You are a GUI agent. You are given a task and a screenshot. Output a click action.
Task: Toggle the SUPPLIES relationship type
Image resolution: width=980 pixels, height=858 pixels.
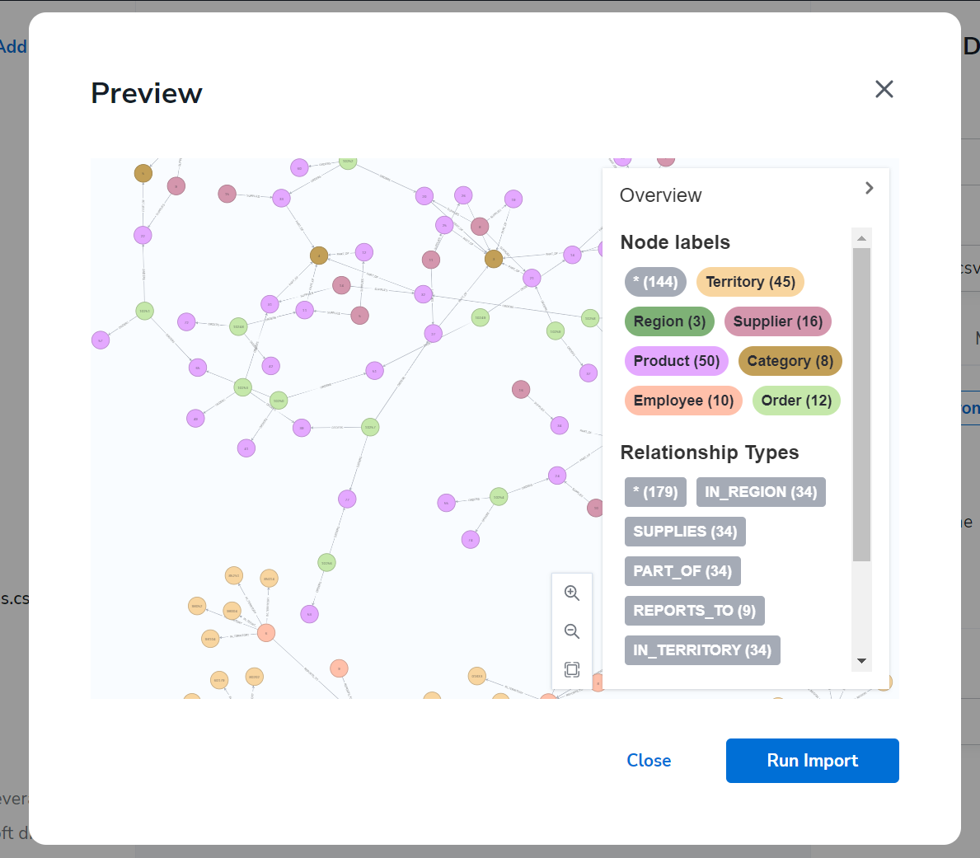(684, 532)
